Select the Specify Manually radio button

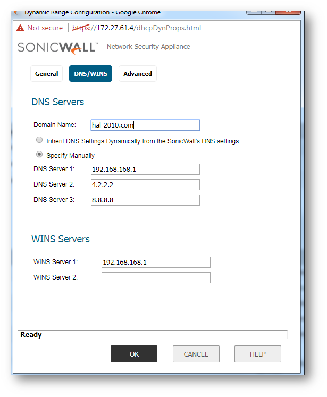(39, 155)
